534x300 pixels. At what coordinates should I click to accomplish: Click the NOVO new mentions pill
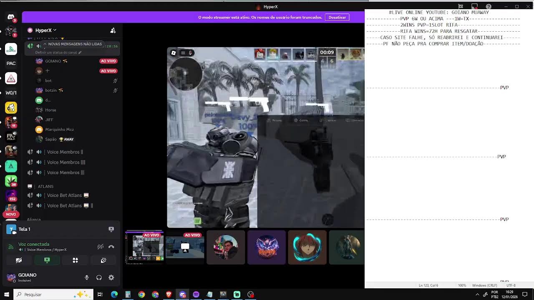pos(11,214)
